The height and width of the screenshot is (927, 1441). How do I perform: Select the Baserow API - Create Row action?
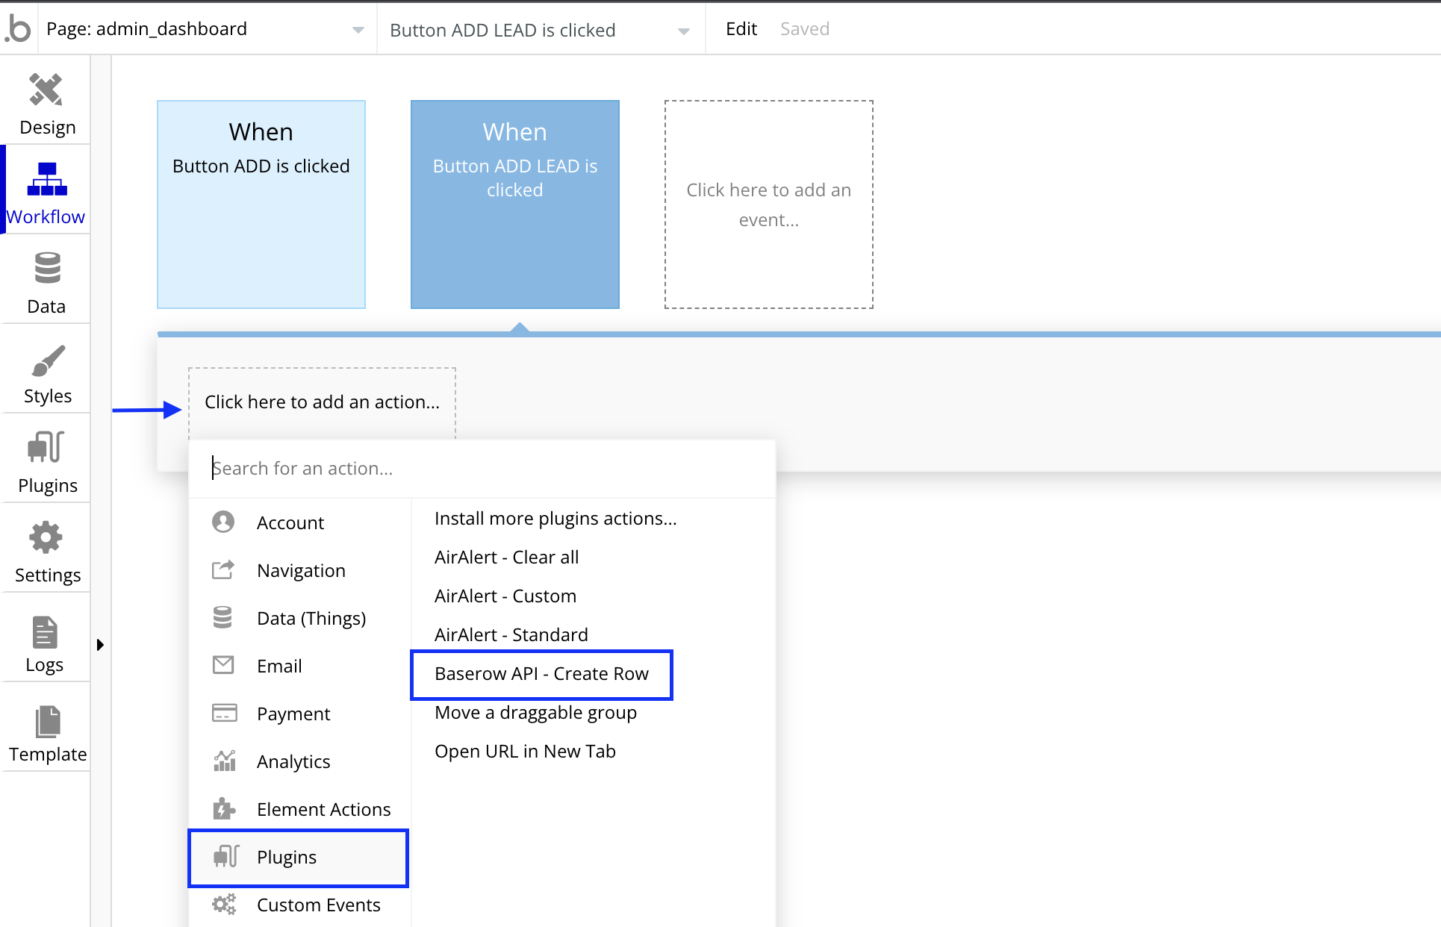click(541, 674)
